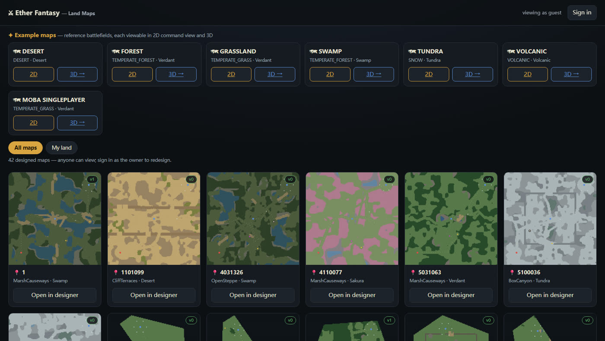
Task: Open FOREST map in 2D view
Action: [132, 74]
